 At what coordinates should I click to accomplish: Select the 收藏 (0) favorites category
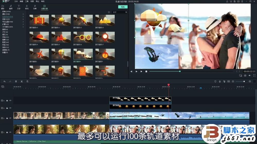(x=5, y=53)
